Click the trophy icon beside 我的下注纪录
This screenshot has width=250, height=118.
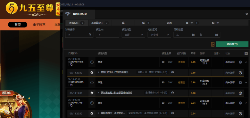[x=68, y=14]
